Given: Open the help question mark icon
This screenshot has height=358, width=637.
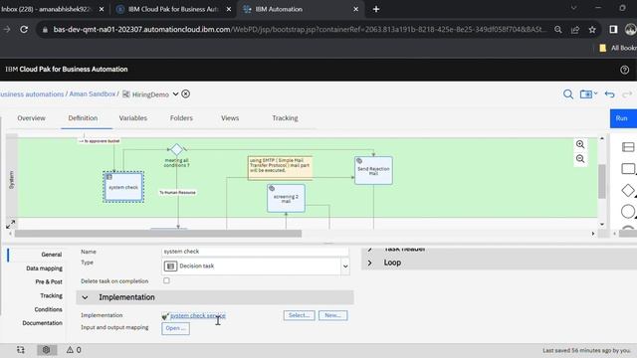Looking at the screenshot, I should [x=624, y=70].
